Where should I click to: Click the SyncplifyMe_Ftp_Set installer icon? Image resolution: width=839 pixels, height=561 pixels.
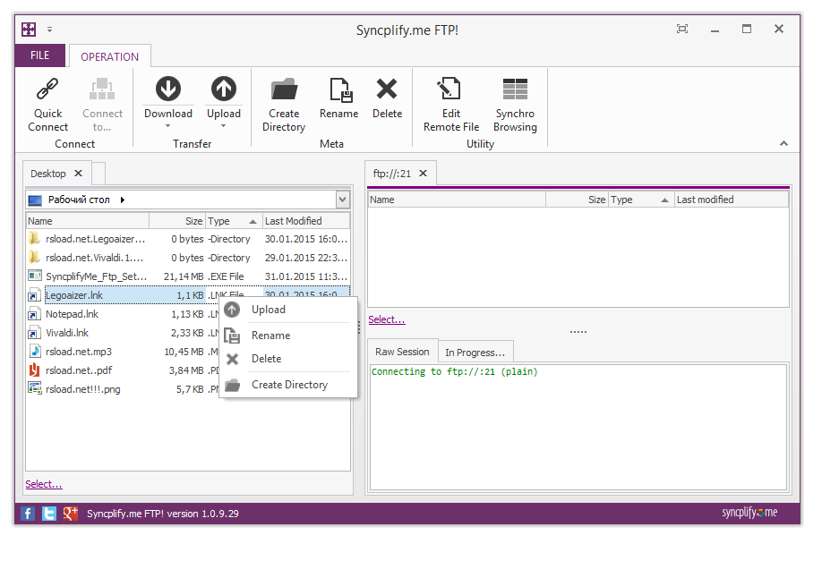[35, 276]
